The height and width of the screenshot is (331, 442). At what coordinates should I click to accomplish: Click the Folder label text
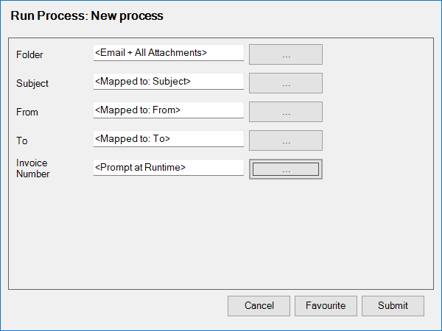[x=29, y=54]
